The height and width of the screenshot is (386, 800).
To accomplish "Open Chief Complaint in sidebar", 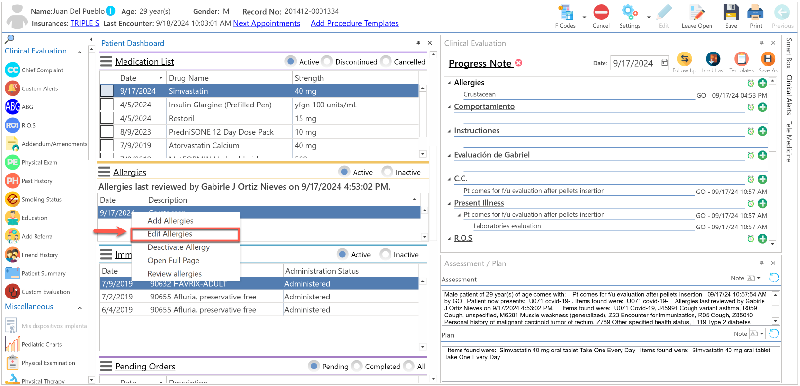I will pos(35,70).
